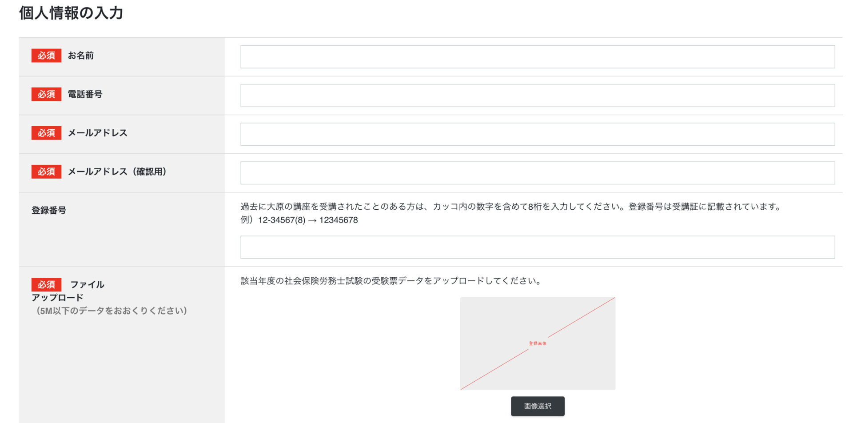Focus the 電話番号 text field
853x423 pixels.
[x=538, y=96]
